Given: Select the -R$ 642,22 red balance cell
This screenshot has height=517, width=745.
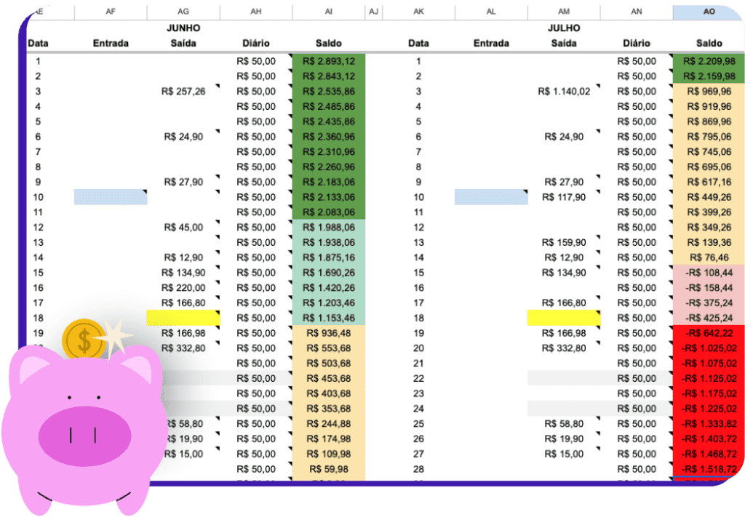Looking at the screenshot, I should tap(709, 333).
